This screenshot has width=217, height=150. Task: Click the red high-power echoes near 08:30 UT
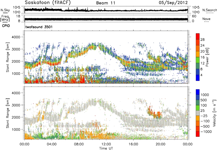(x=82, y=79)
